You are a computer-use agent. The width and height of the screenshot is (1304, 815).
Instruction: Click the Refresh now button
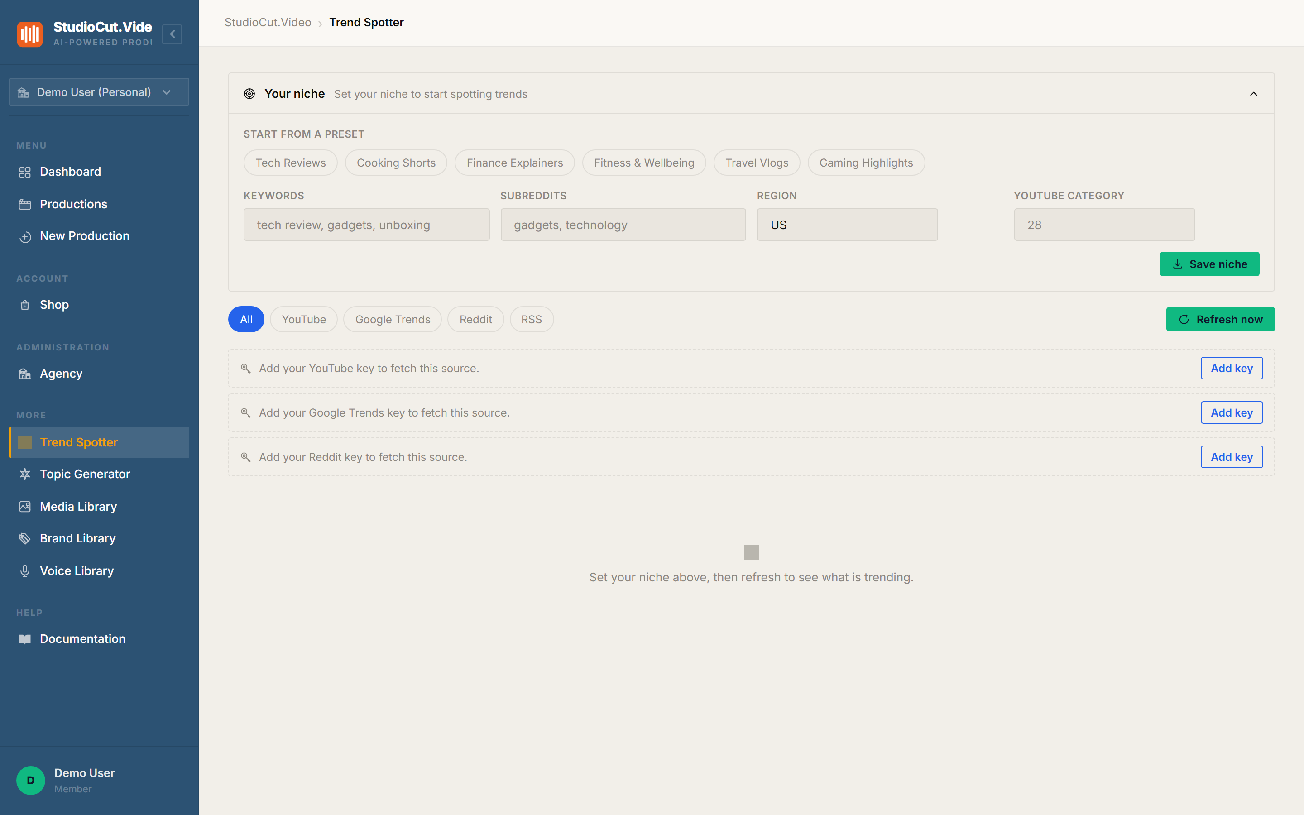(x=1220, y=319)
